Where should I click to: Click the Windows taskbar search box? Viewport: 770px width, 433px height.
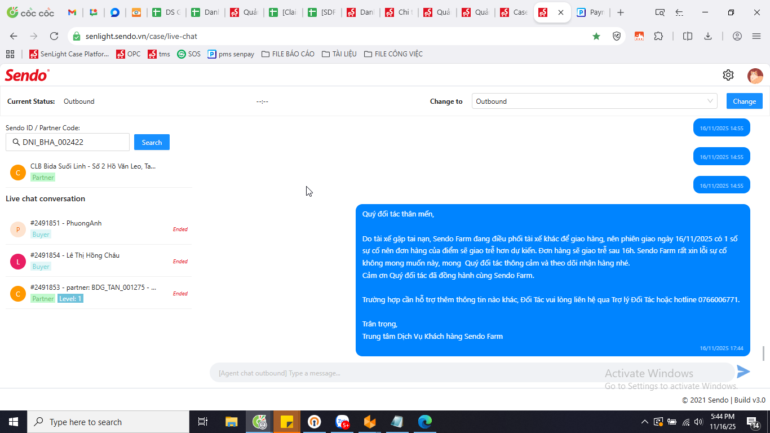point(108,422)
